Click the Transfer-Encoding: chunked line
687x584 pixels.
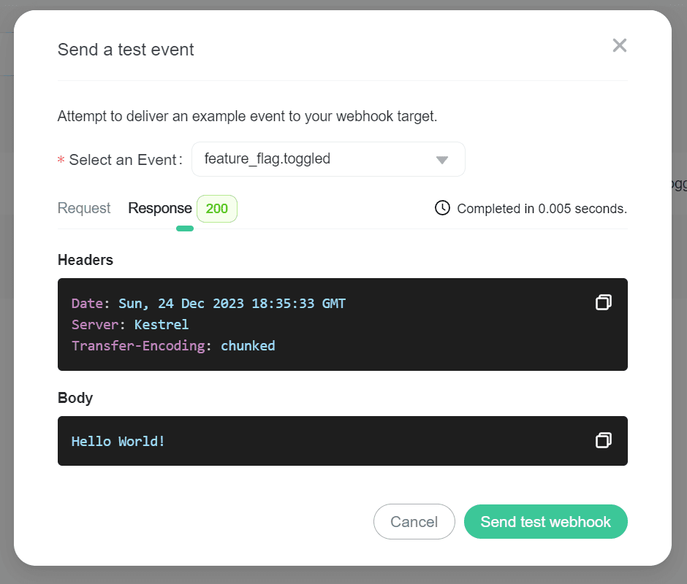click(x=173, y=345)
